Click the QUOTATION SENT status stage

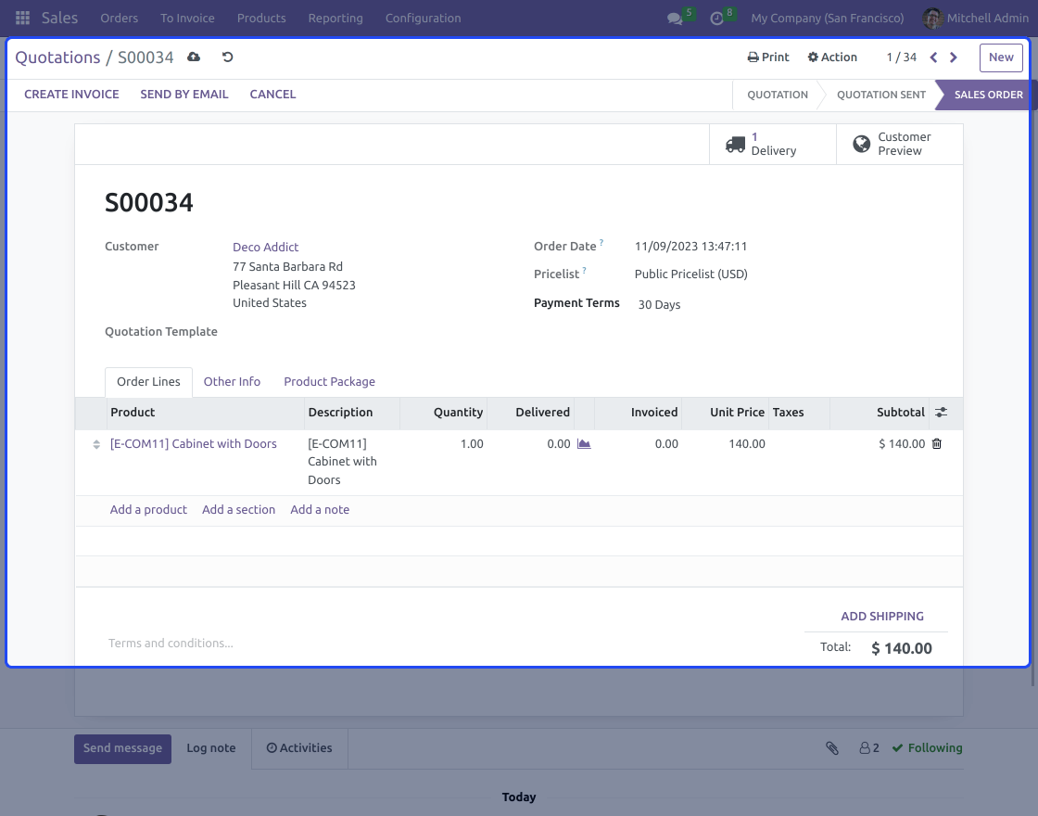click(x=881, y=95)
